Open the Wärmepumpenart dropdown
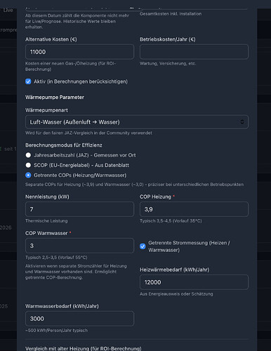The height and width of the screenshot is (351, 271). click(137, 122)
